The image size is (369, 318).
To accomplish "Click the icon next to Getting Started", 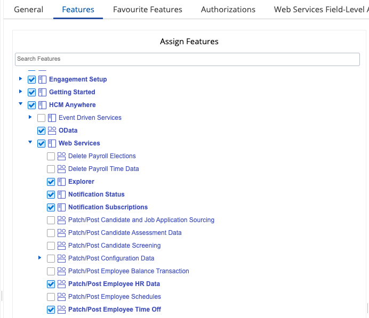I will click(x=42, y=92).
